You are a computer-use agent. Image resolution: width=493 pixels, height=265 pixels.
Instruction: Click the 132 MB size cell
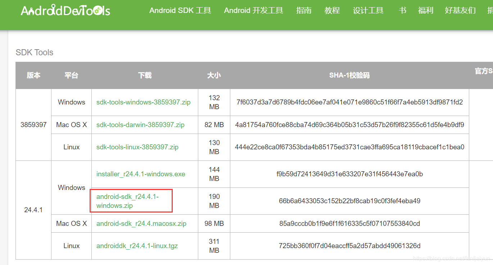[214, 102]
